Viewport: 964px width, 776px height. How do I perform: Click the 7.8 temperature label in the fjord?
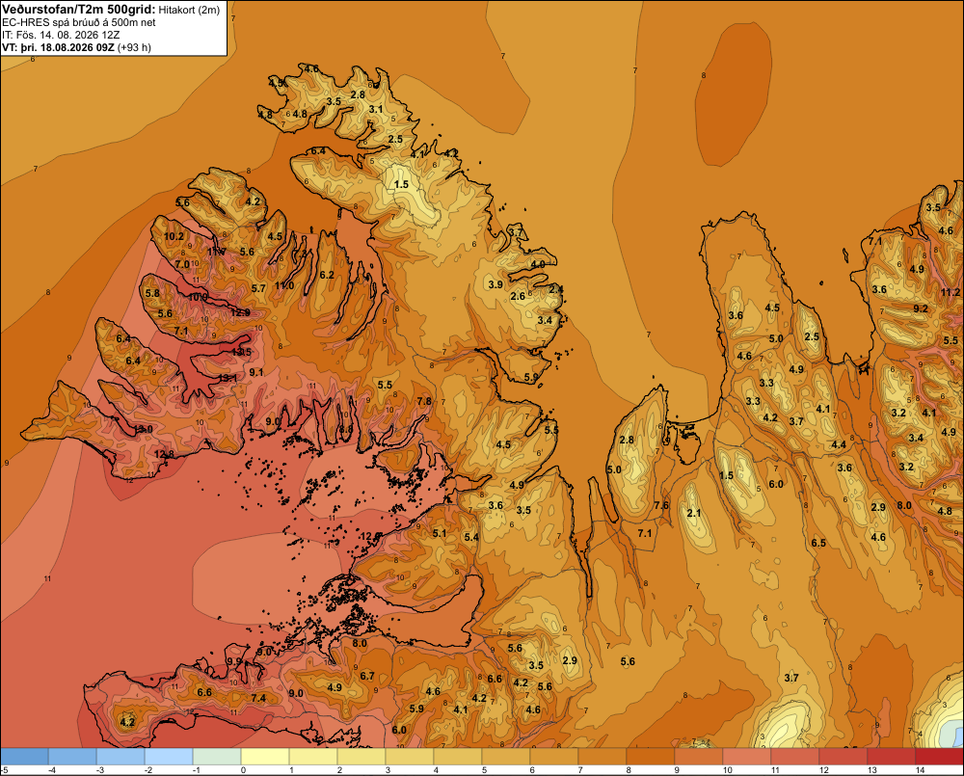(x=424, y=402)
